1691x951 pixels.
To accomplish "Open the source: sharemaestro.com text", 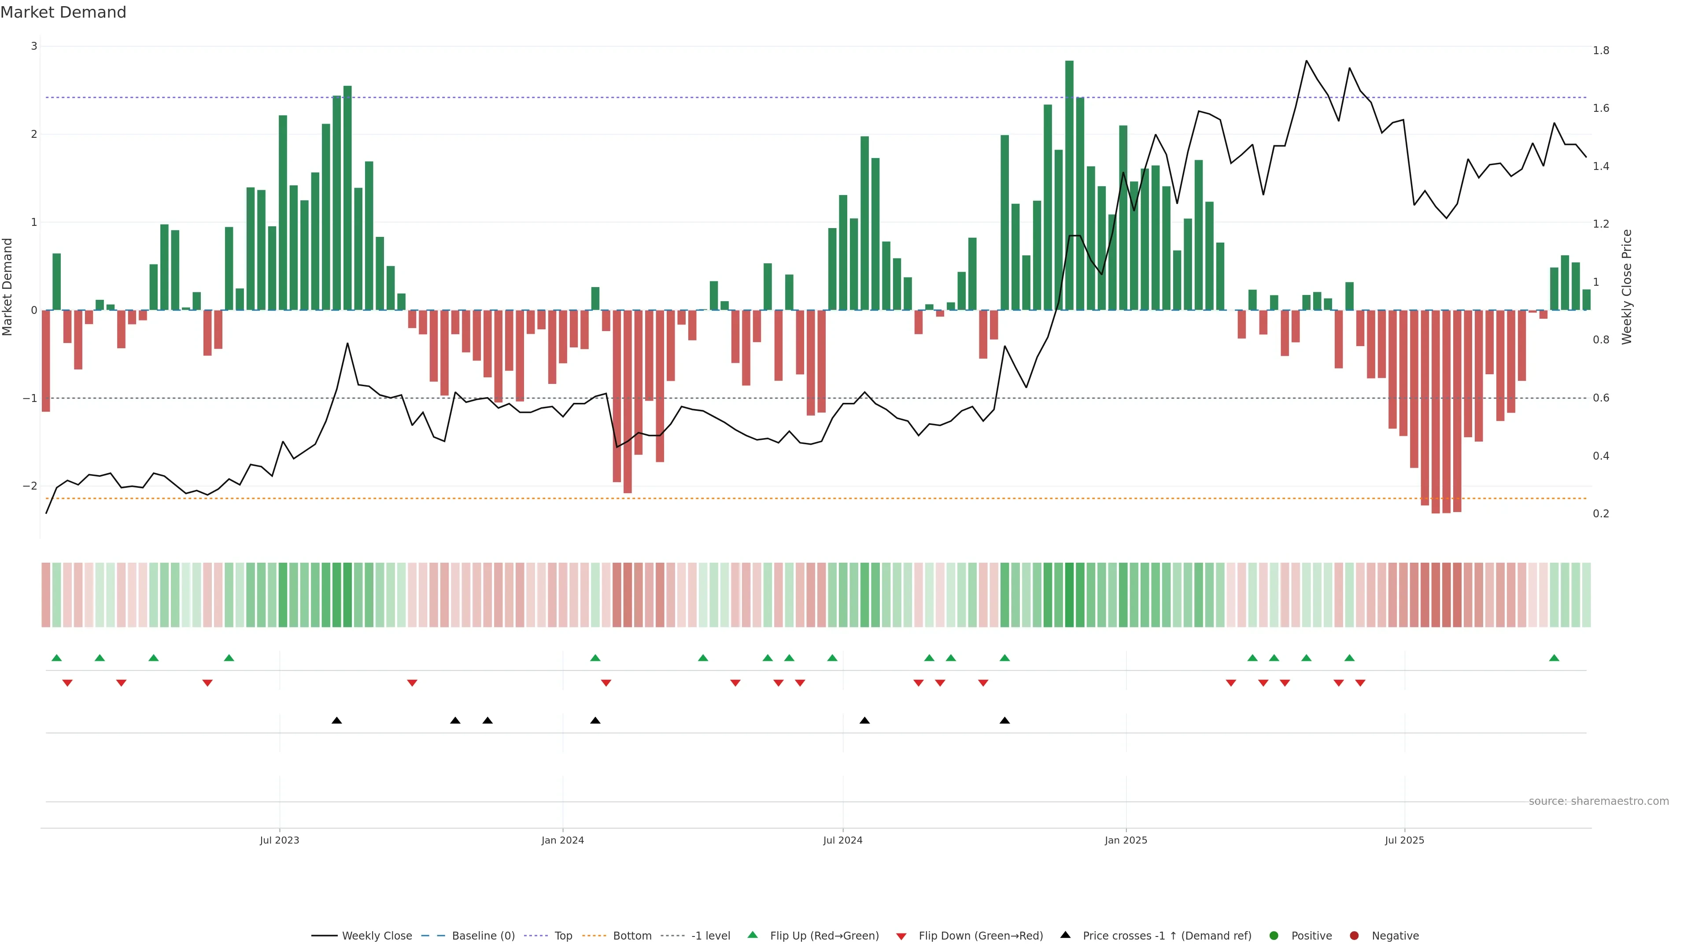I will (1599, 801).
